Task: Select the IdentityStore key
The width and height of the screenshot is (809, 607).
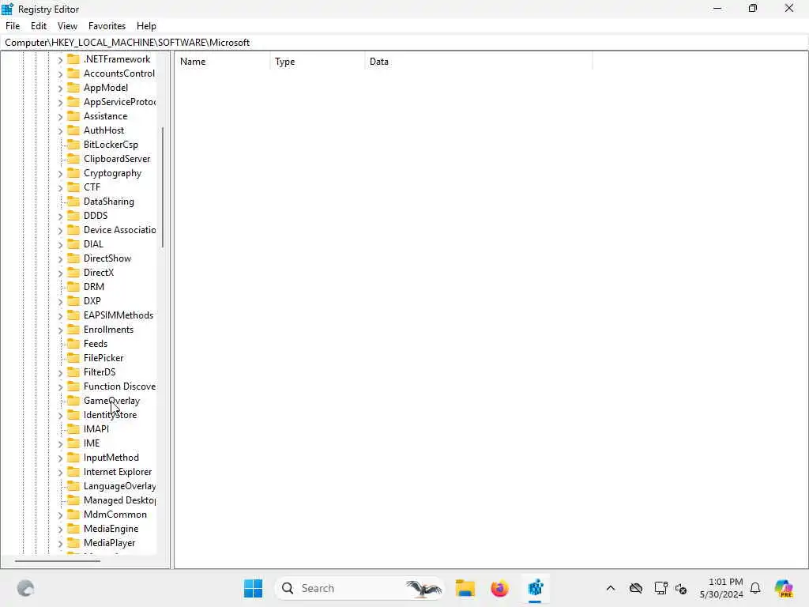Action: point(111,414)
